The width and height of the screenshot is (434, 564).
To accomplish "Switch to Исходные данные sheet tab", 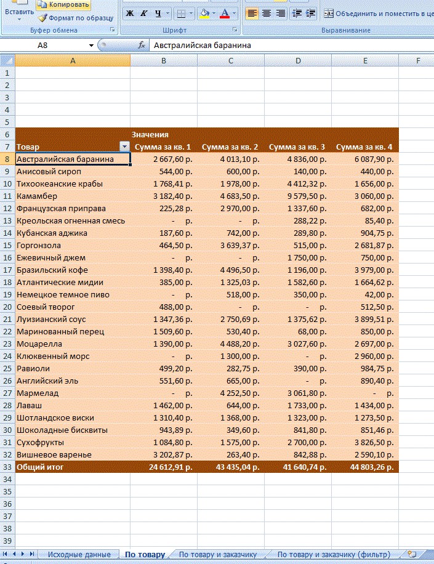I will click(79, 554).
